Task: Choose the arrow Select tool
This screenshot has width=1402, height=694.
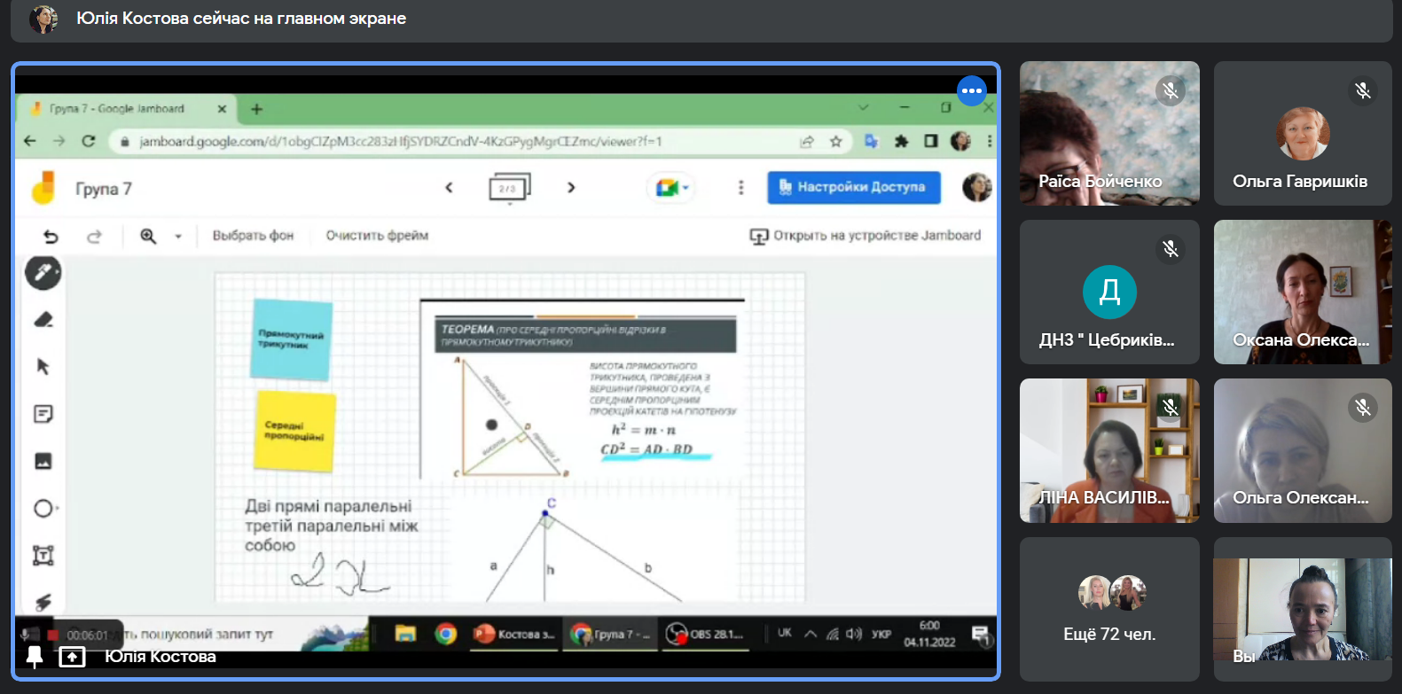Action: (x=43, y=367)
